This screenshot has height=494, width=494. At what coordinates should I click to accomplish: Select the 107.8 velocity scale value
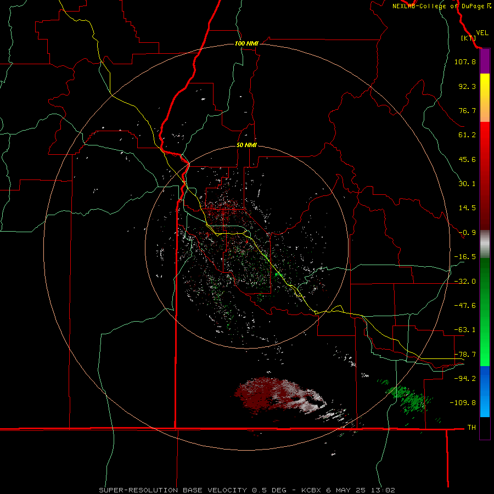[x=465, y=61]
